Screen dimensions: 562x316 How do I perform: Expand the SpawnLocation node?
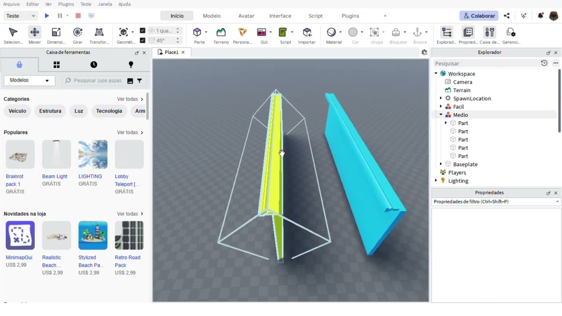coord(441,98)
